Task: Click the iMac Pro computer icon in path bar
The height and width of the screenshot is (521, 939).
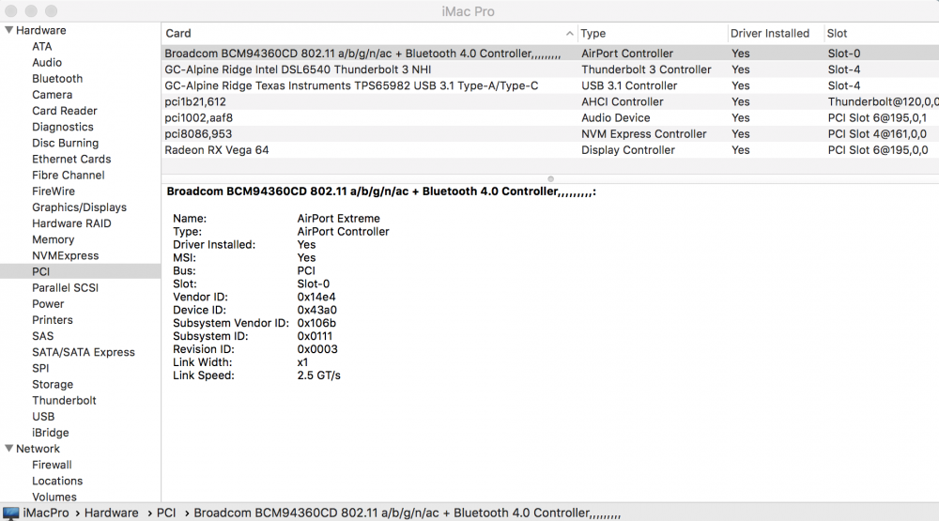Action: (x=10, y=513)
